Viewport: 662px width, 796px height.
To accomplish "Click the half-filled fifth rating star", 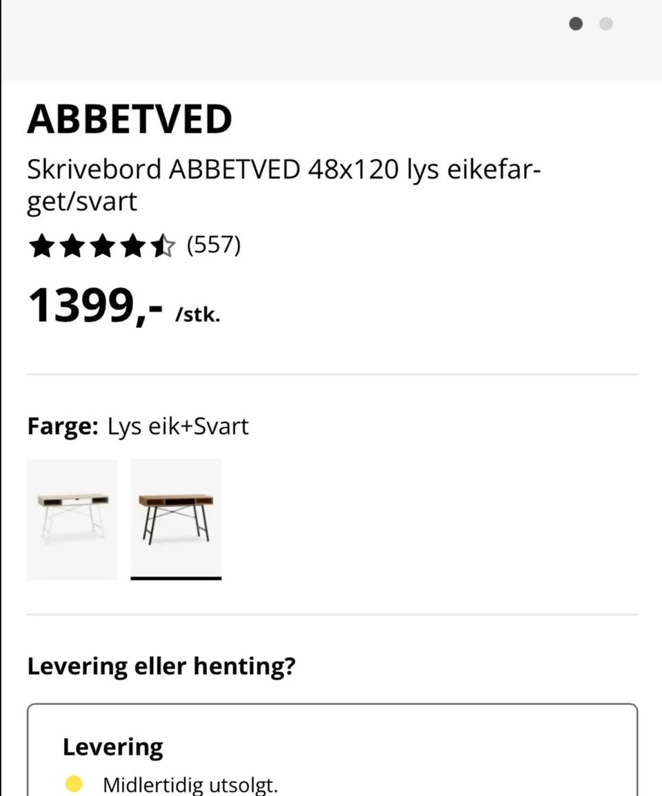I will tap(163, 246).
